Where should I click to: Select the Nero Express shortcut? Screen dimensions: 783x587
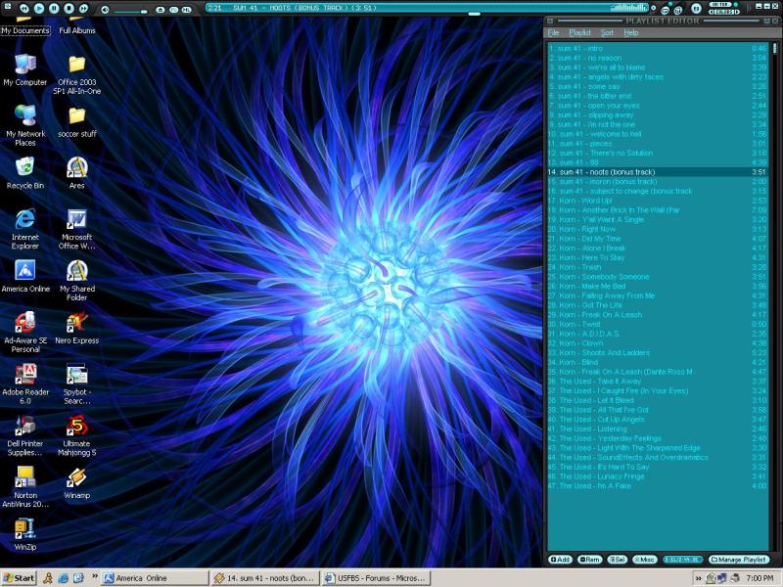click(77, 328)
